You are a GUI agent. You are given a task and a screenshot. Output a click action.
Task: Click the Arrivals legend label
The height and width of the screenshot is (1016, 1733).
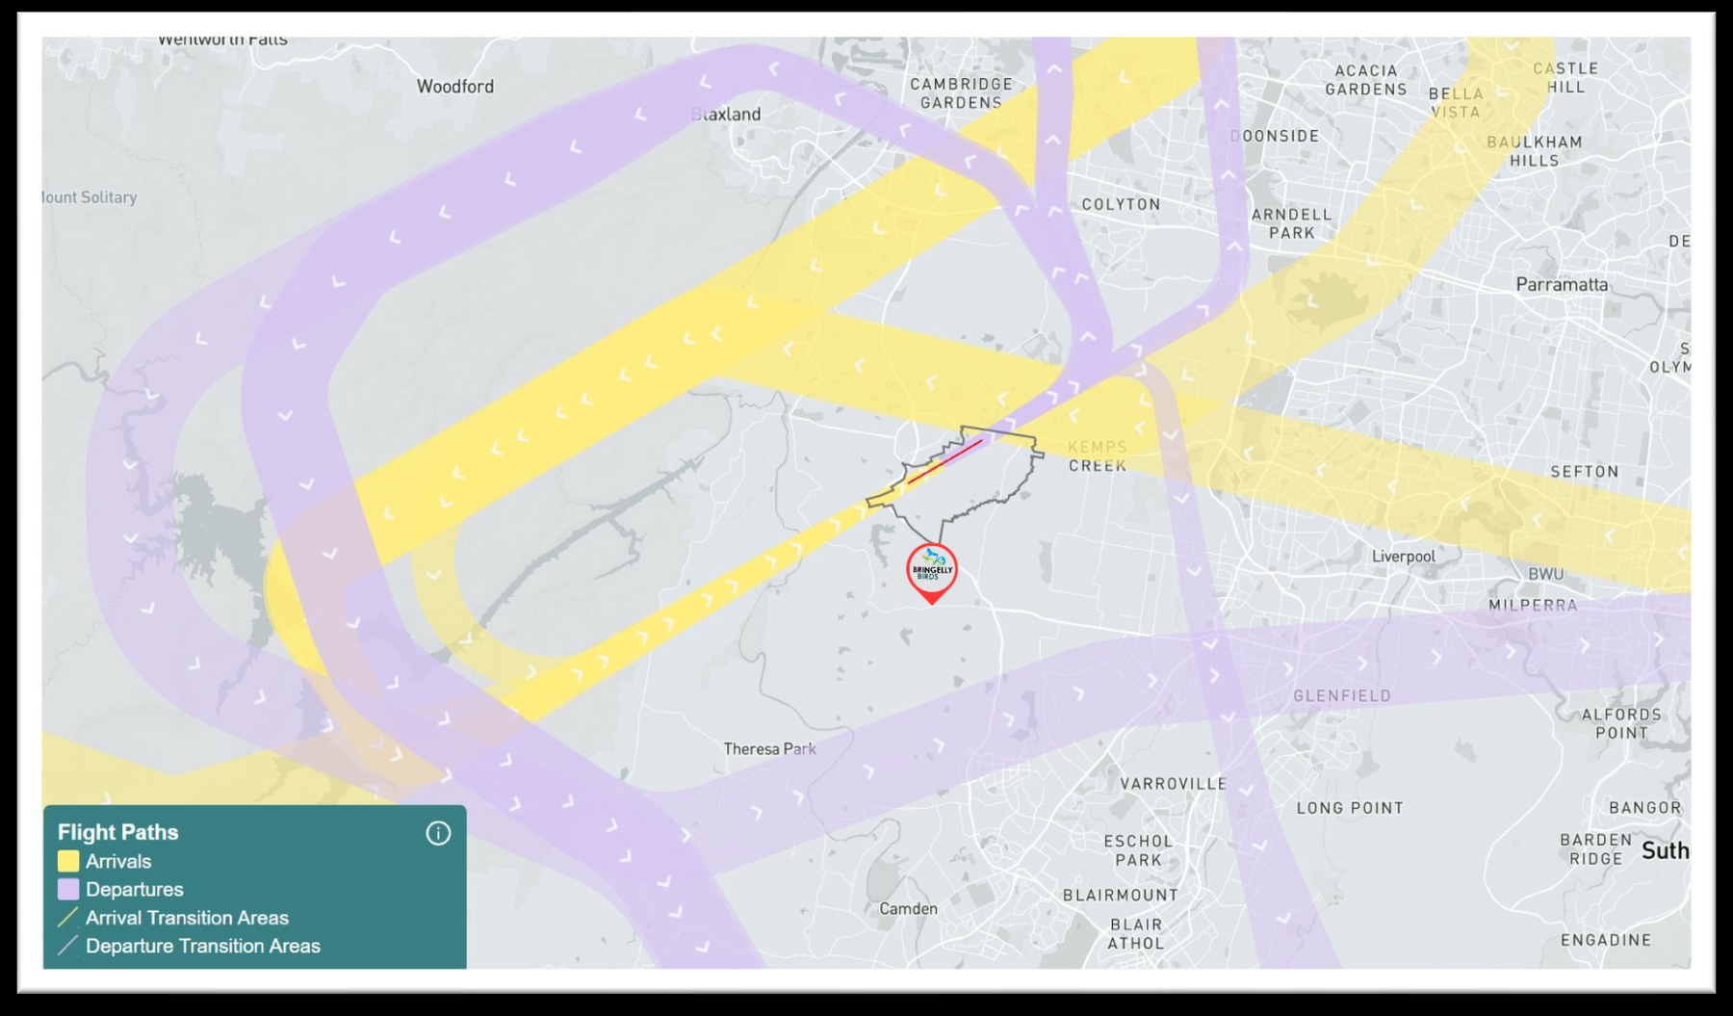click(x=118, y=861)
